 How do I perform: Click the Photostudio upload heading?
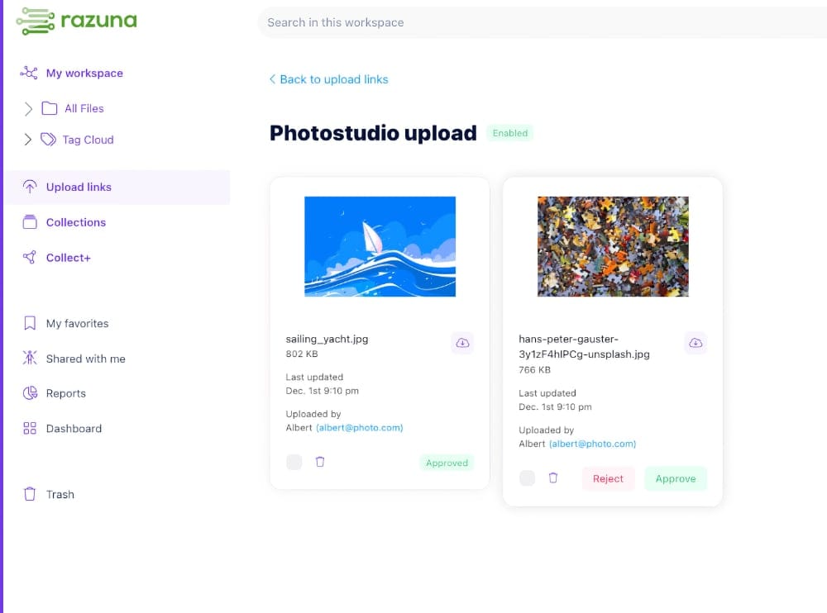(373, 133)
